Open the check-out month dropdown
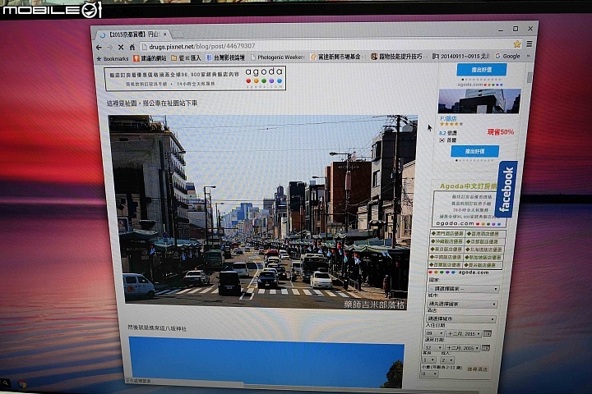 point(462,348)
